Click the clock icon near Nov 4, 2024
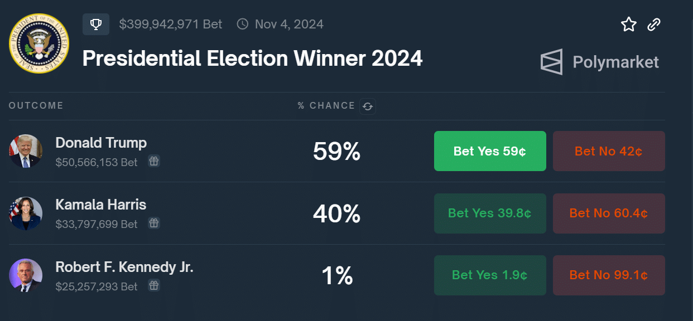 click(243, 25)
